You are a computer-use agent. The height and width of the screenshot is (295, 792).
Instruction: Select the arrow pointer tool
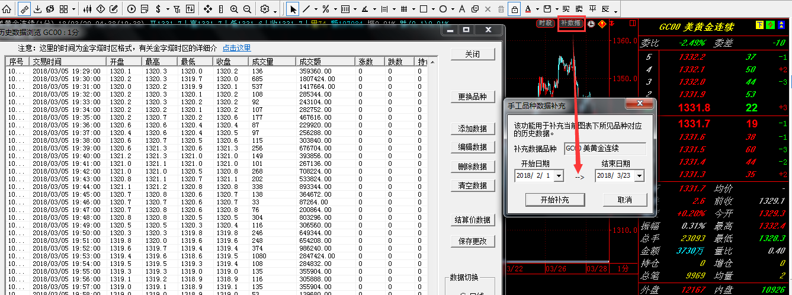coord(293,9)
